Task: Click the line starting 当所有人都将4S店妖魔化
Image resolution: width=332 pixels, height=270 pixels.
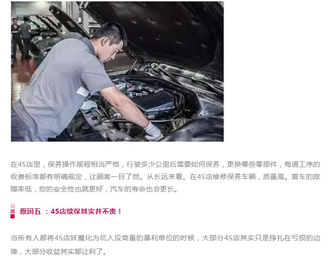Action: 165,238
